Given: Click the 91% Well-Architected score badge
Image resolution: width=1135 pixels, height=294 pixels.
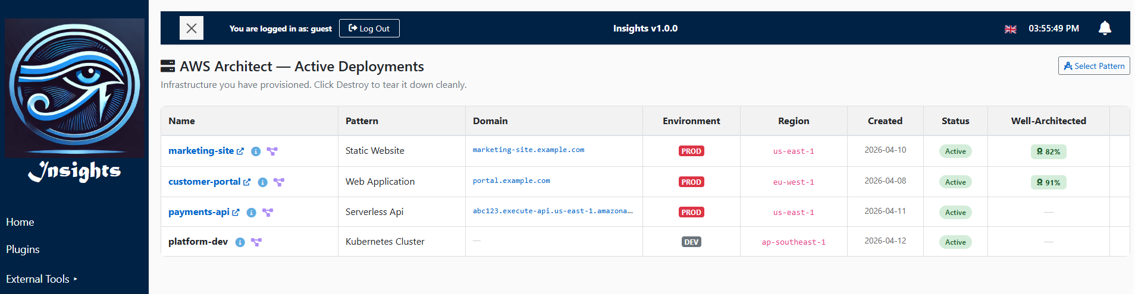Looking at the screenshot, I should tap(1048, 182).
